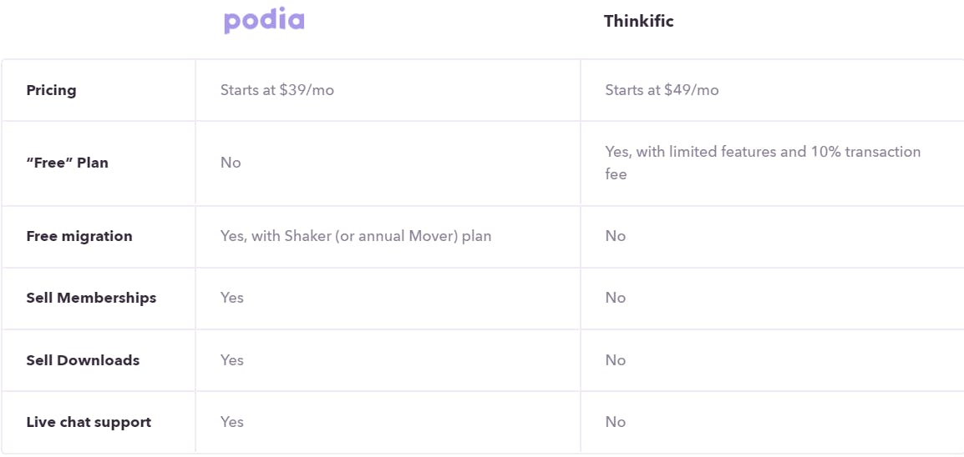Select podia's "Yes" for Sell Downloads
This screenshot has height=457, width=964.
pos(231,360)
